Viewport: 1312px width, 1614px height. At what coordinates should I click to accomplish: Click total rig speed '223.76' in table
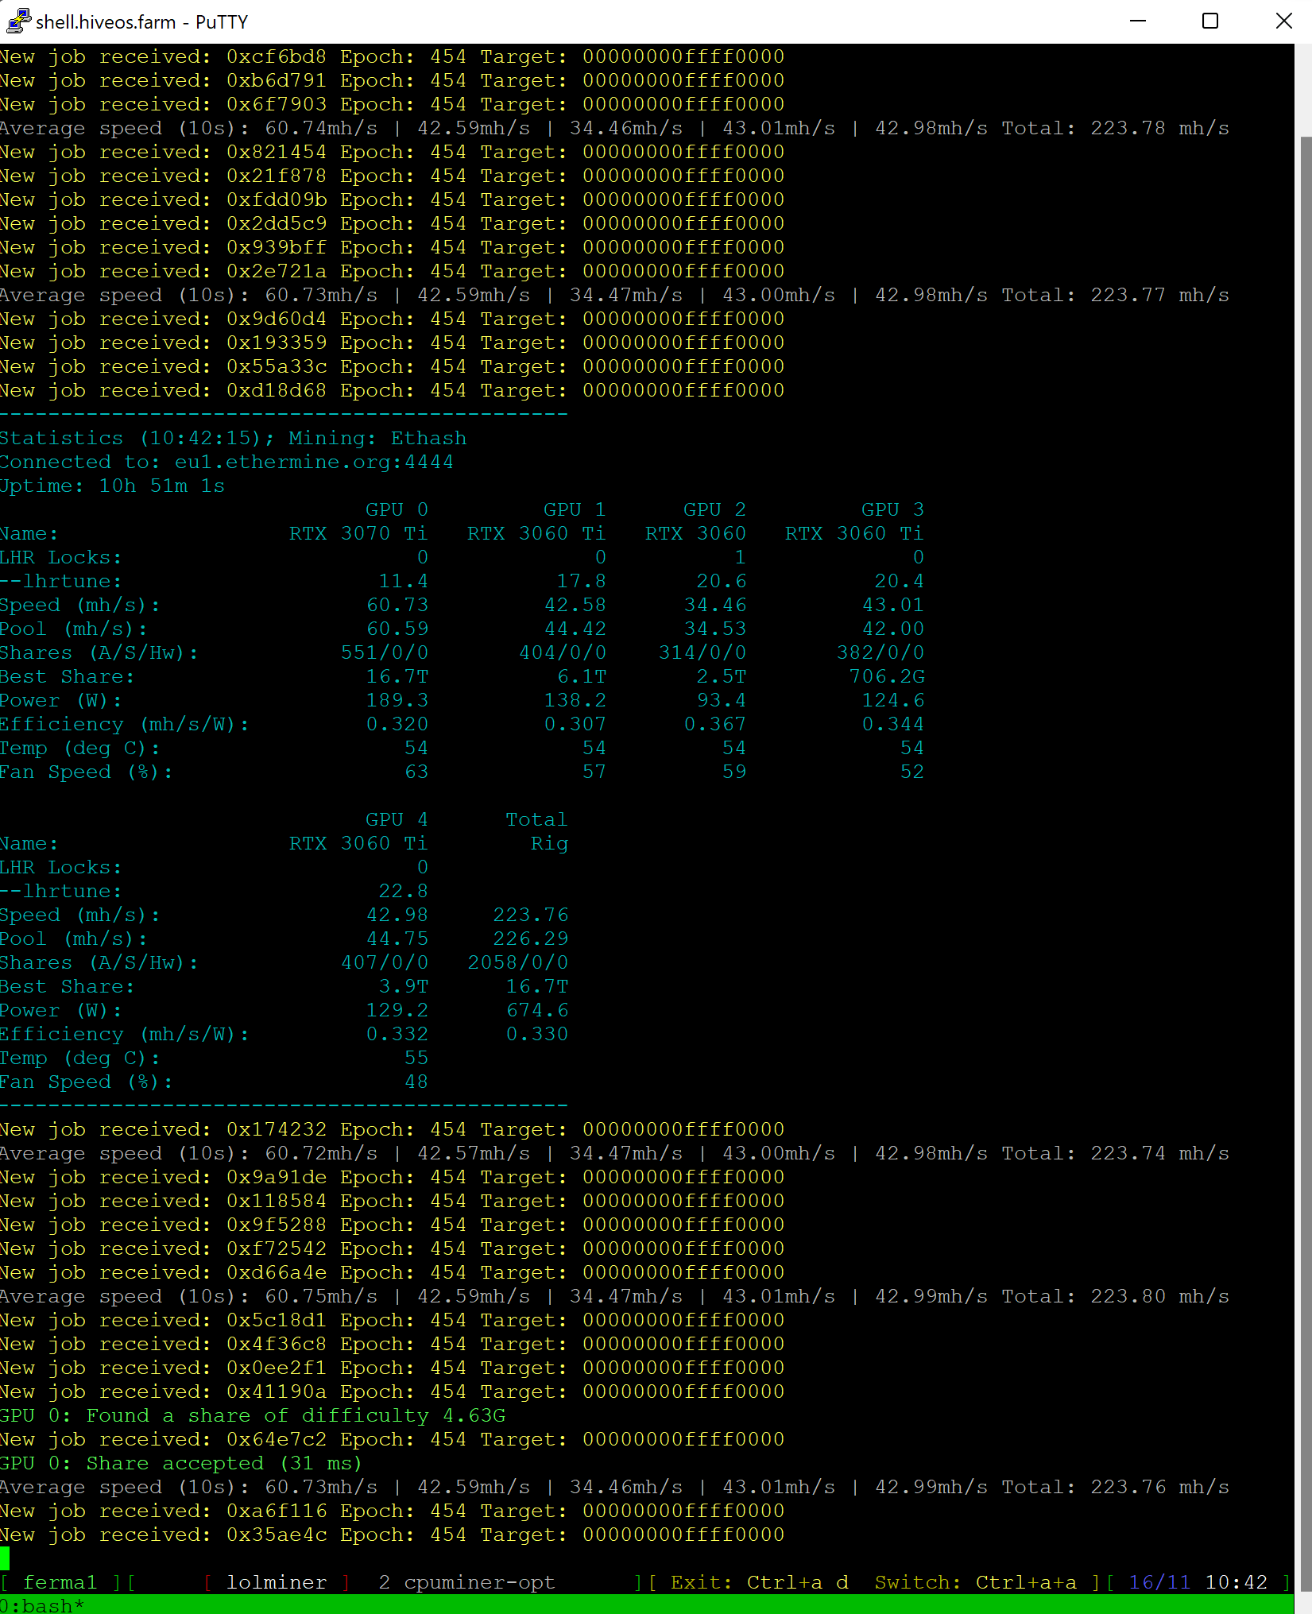(530, 915)
